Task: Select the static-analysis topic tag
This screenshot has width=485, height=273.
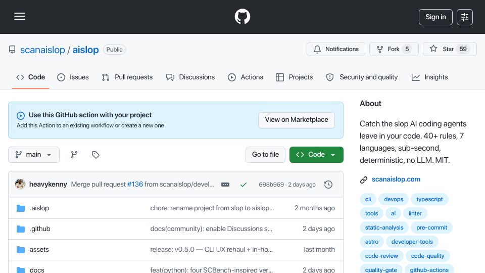Action: click(x=384, y=227)
